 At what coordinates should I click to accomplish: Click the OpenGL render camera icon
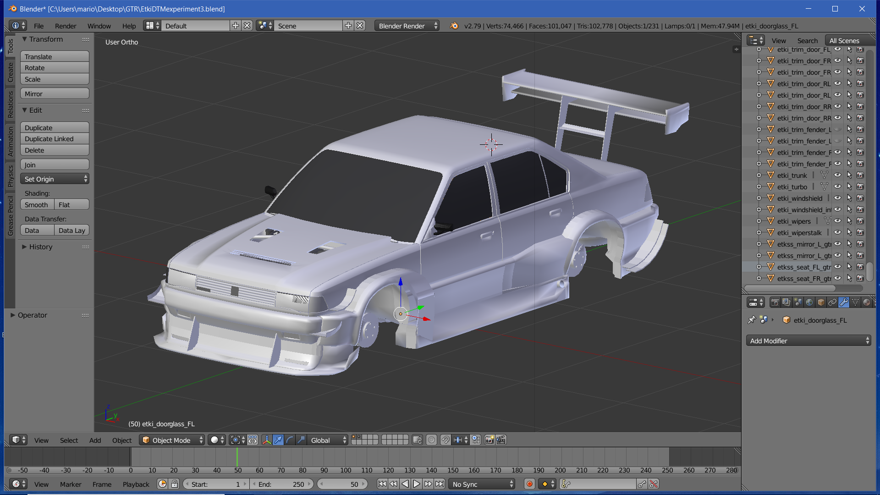coord(489,440)
